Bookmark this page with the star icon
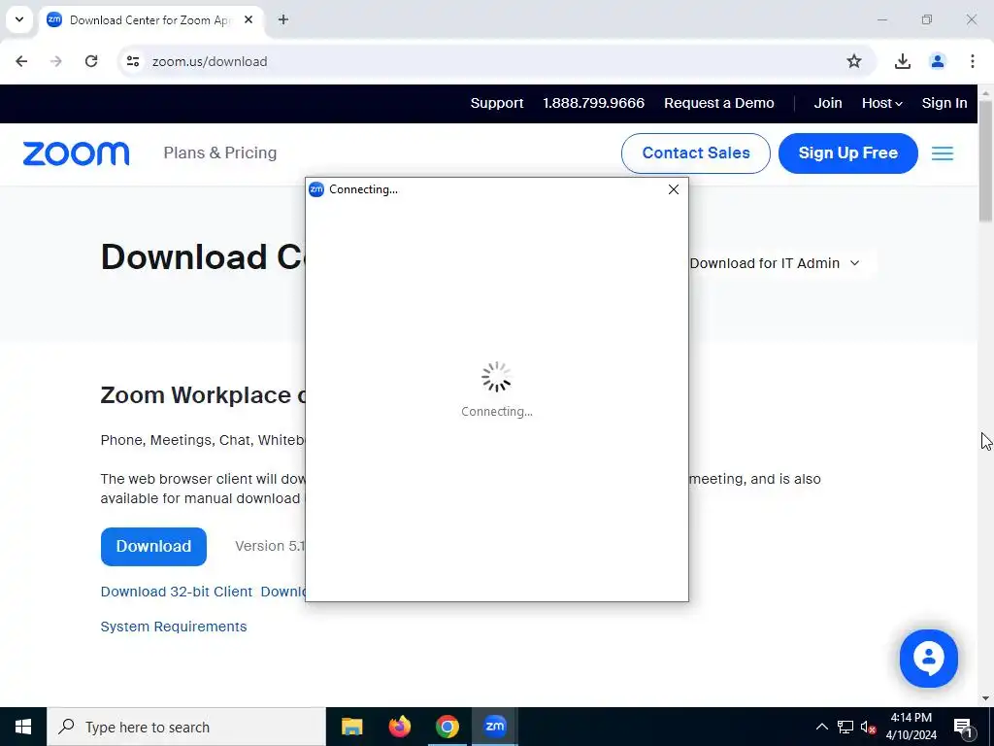 point(854,61)
